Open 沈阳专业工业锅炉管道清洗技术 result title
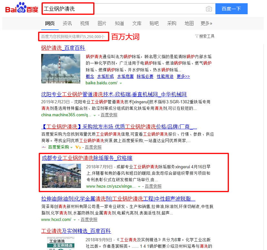This screenshot has width=267, height=250. [114, 94]
